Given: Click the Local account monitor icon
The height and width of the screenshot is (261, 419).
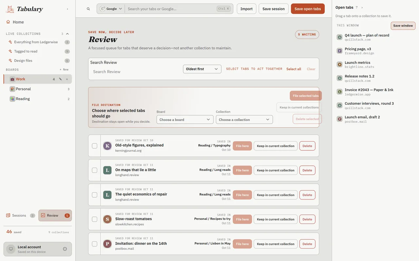Looking at the screenshot, I should click(x=11, y=249).
